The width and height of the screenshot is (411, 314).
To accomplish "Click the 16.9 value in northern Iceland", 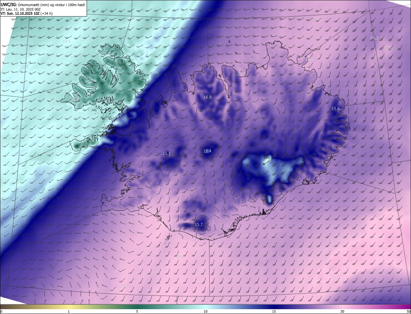I will (207, 97).
